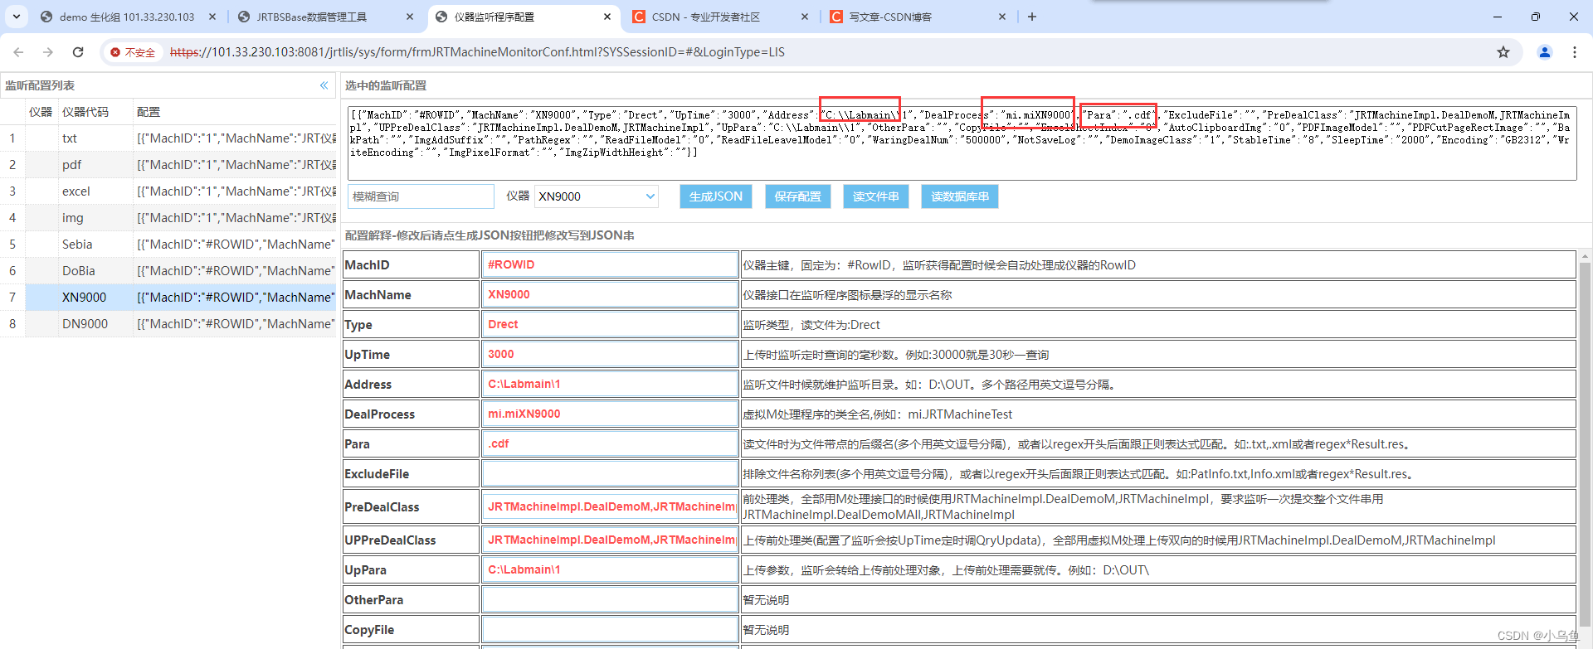Viewport: 1593px width, 649px height.
Task: Close the 仪器监听程序配置 tab
Action: (607, 17)
